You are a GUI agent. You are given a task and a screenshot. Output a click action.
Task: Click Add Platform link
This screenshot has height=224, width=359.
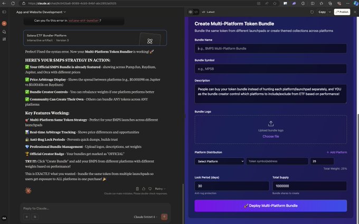tap(337, 152)
